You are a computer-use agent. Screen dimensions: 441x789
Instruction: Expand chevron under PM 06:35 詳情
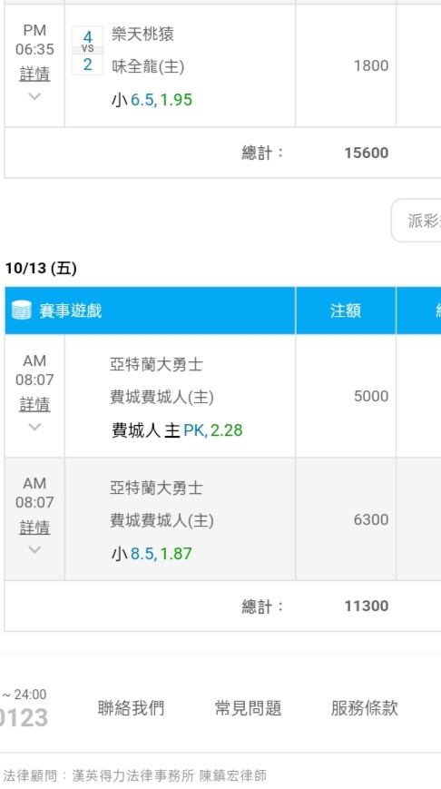click(34, 96)
